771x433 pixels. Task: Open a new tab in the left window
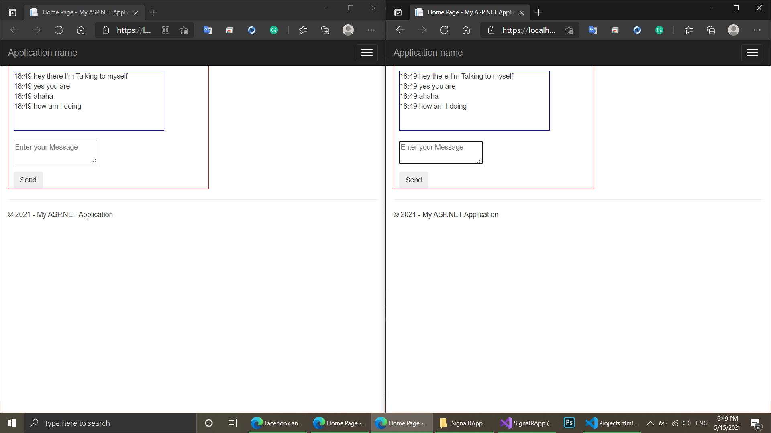(x=153, y=12)
